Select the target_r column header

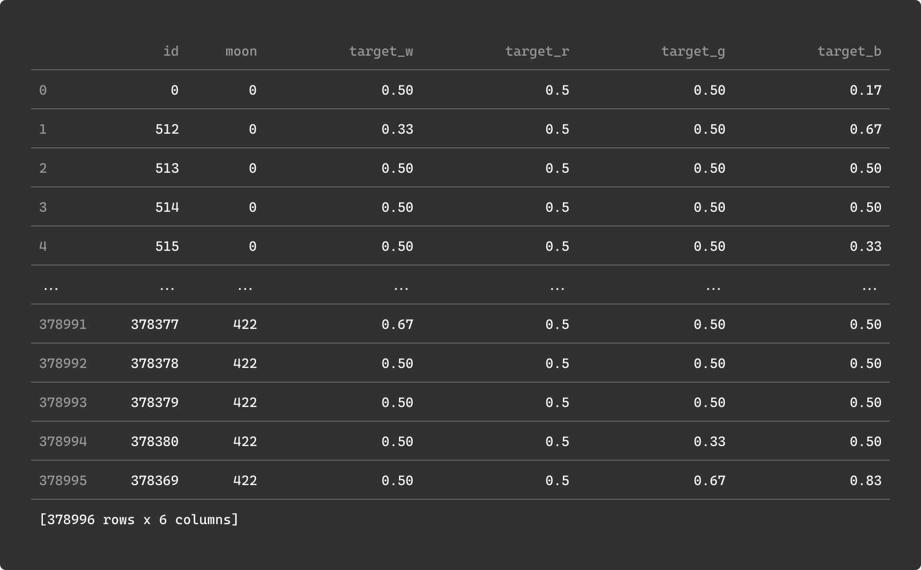(x=537, y=51)
